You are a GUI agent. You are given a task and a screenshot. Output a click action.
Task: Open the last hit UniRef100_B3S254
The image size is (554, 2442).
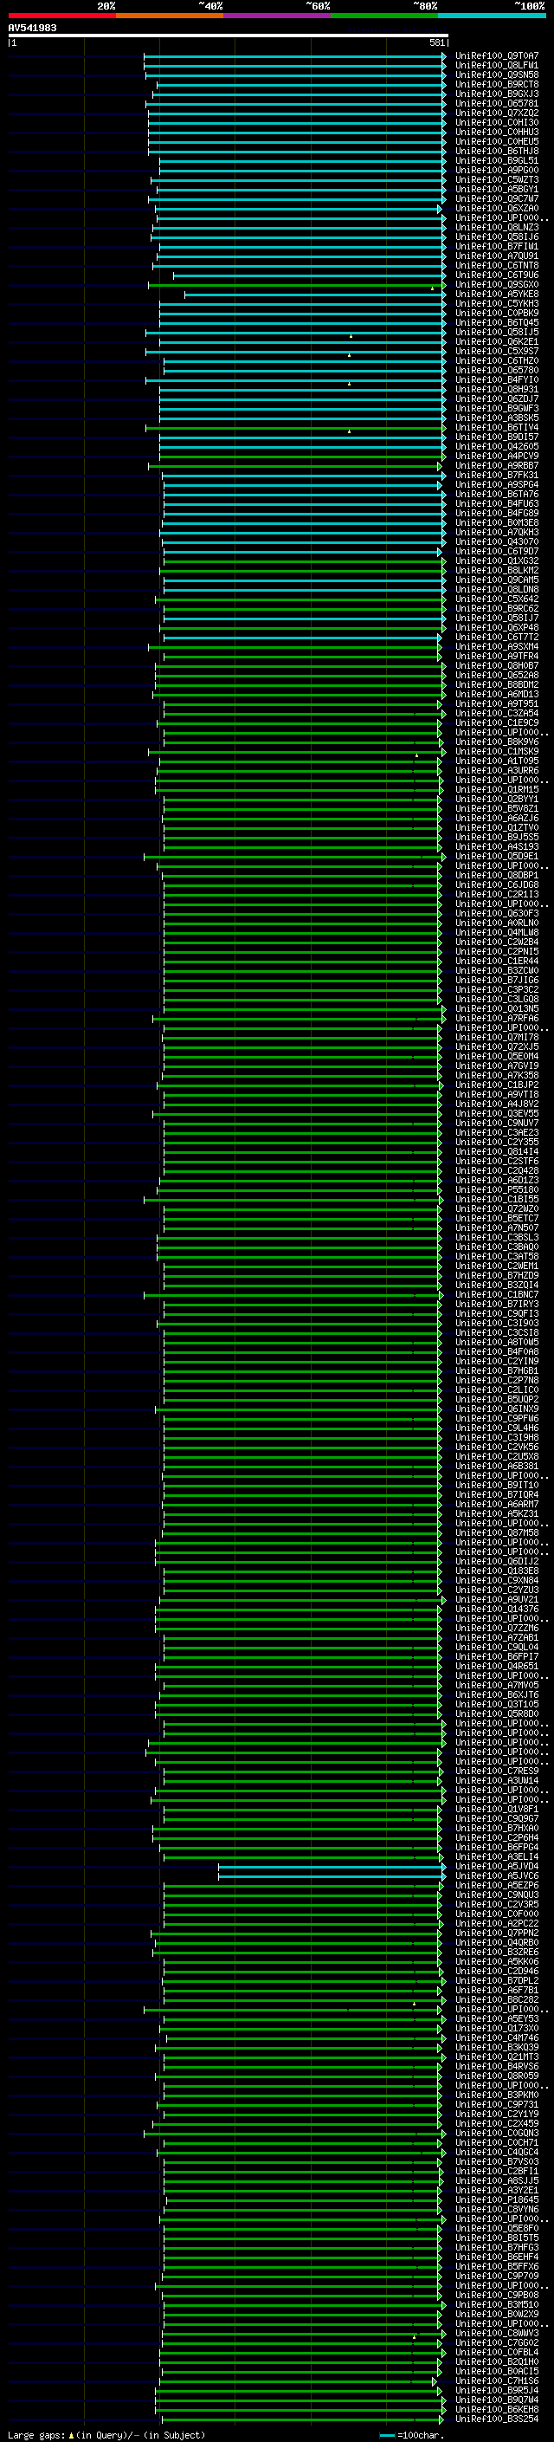pos(496,2419)
